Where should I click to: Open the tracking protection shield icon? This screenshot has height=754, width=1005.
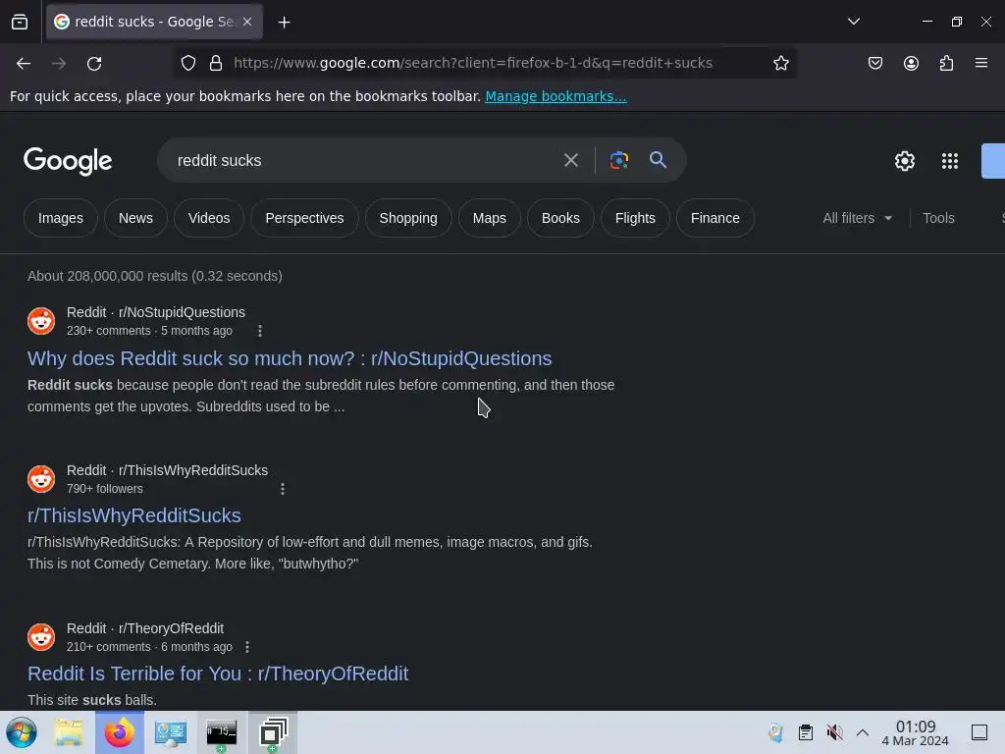pyautogui.click(x=187, y=63)
